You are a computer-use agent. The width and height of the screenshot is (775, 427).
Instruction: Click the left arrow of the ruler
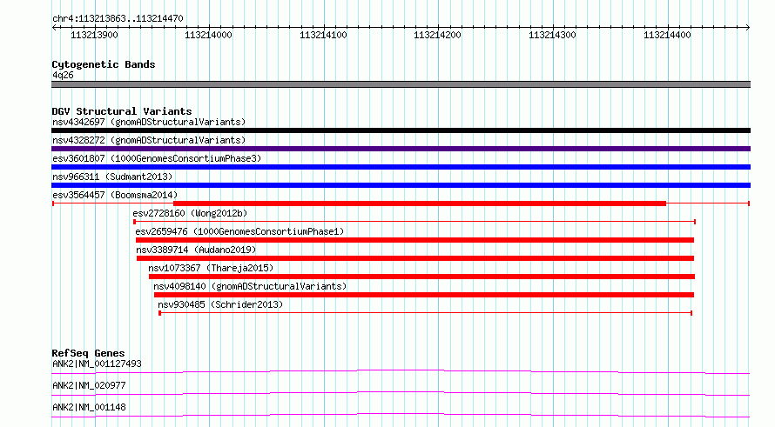click(x=54, y=28)
